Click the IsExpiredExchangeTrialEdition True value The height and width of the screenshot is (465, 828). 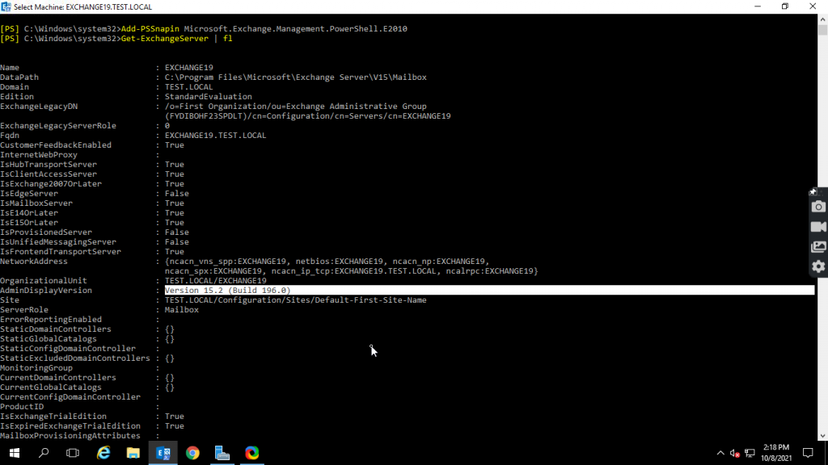point(175,426)
